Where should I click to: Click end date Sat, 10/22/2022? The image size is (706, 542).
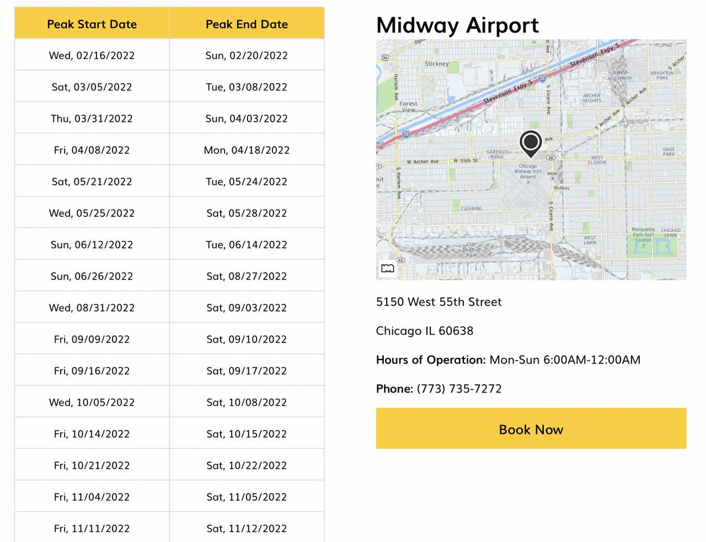247,466
